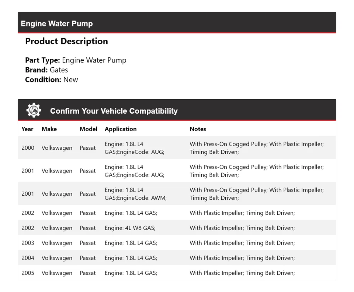
Task: Click the Brand value Gates
Action: pos(59,70)
